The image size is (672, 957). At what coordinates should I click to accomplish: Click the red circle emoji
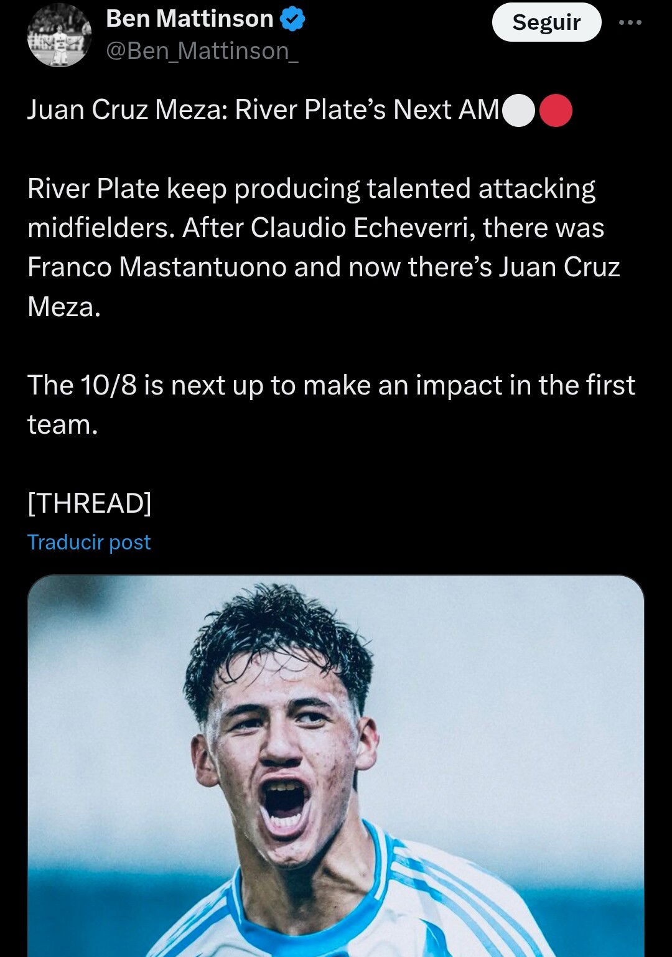pyautogui.click(x=556, y=111)
